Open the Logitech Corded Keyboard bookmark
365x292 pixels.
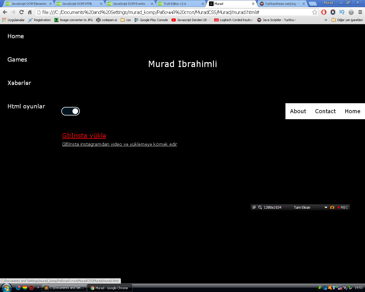(x=234, y=20)
